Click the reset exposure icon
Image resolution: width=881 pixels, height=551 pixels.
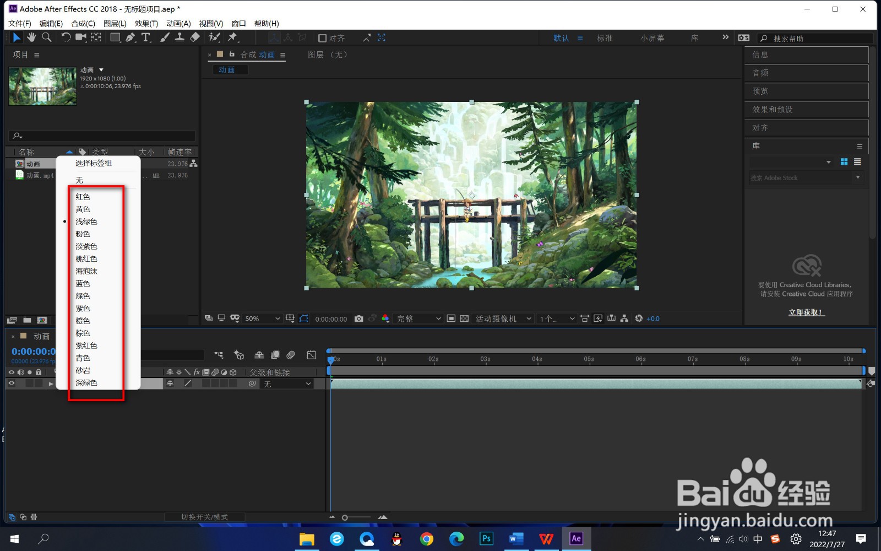[639, 318]
